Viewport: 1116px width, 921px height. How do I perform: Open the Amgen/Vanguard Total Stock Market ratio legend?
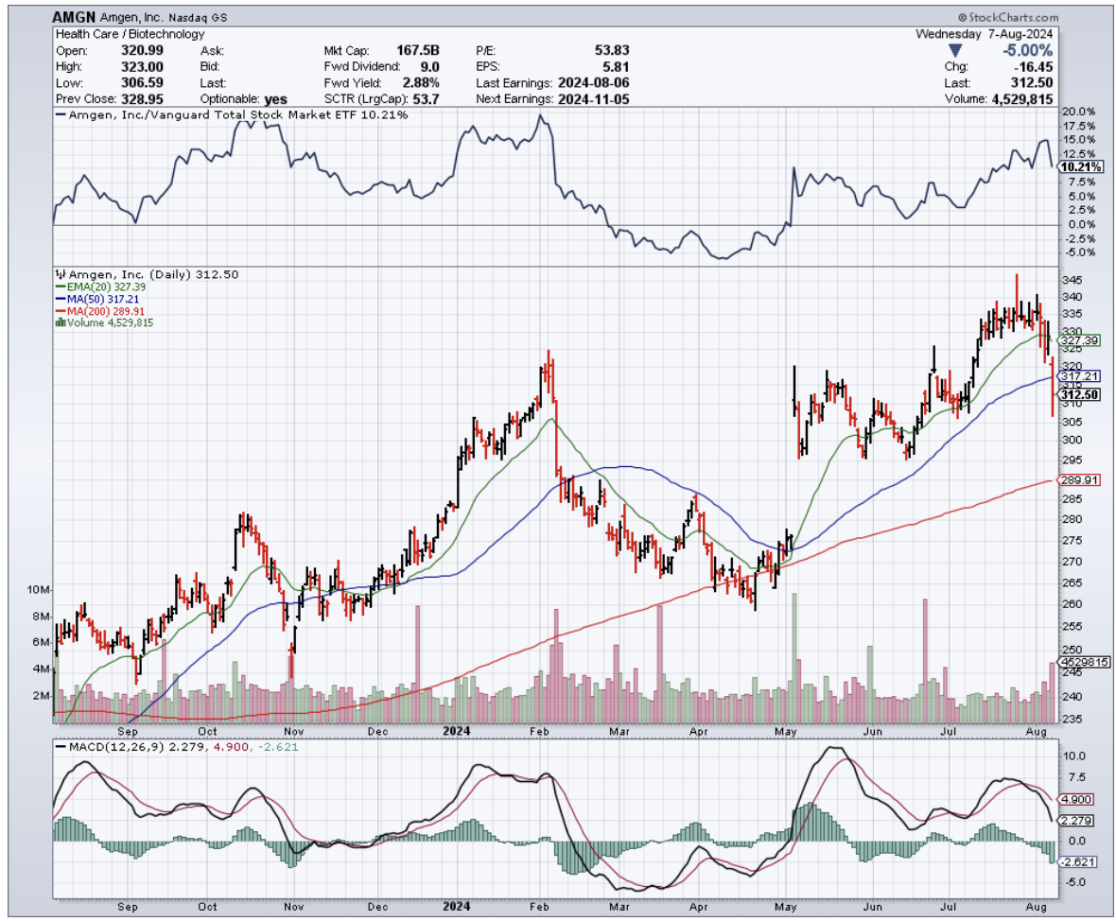pos(232,114)
